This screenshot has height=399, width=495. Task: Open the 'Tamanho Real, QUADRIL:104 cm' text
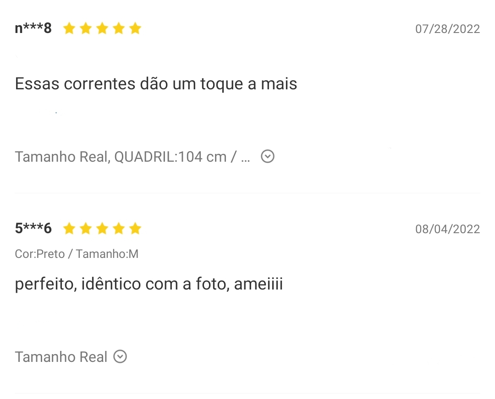121,157
